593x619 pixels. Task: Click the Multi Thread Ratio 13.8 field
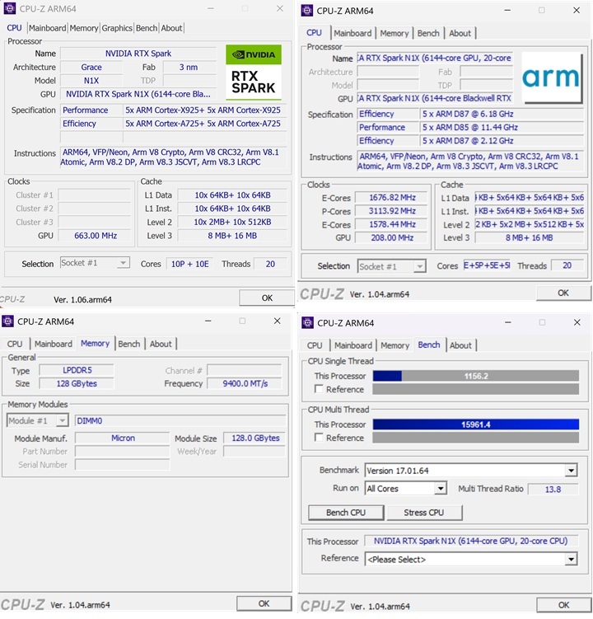coord(553,489)
